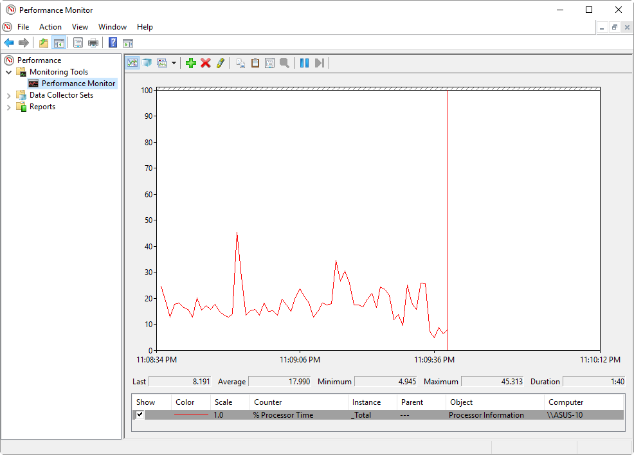
Task: Delete selected counter with red X icon
Action: (x=206, y=63)
